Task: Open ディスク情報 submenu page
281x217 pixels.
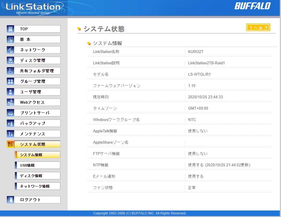Action: (x=37, y=176)
